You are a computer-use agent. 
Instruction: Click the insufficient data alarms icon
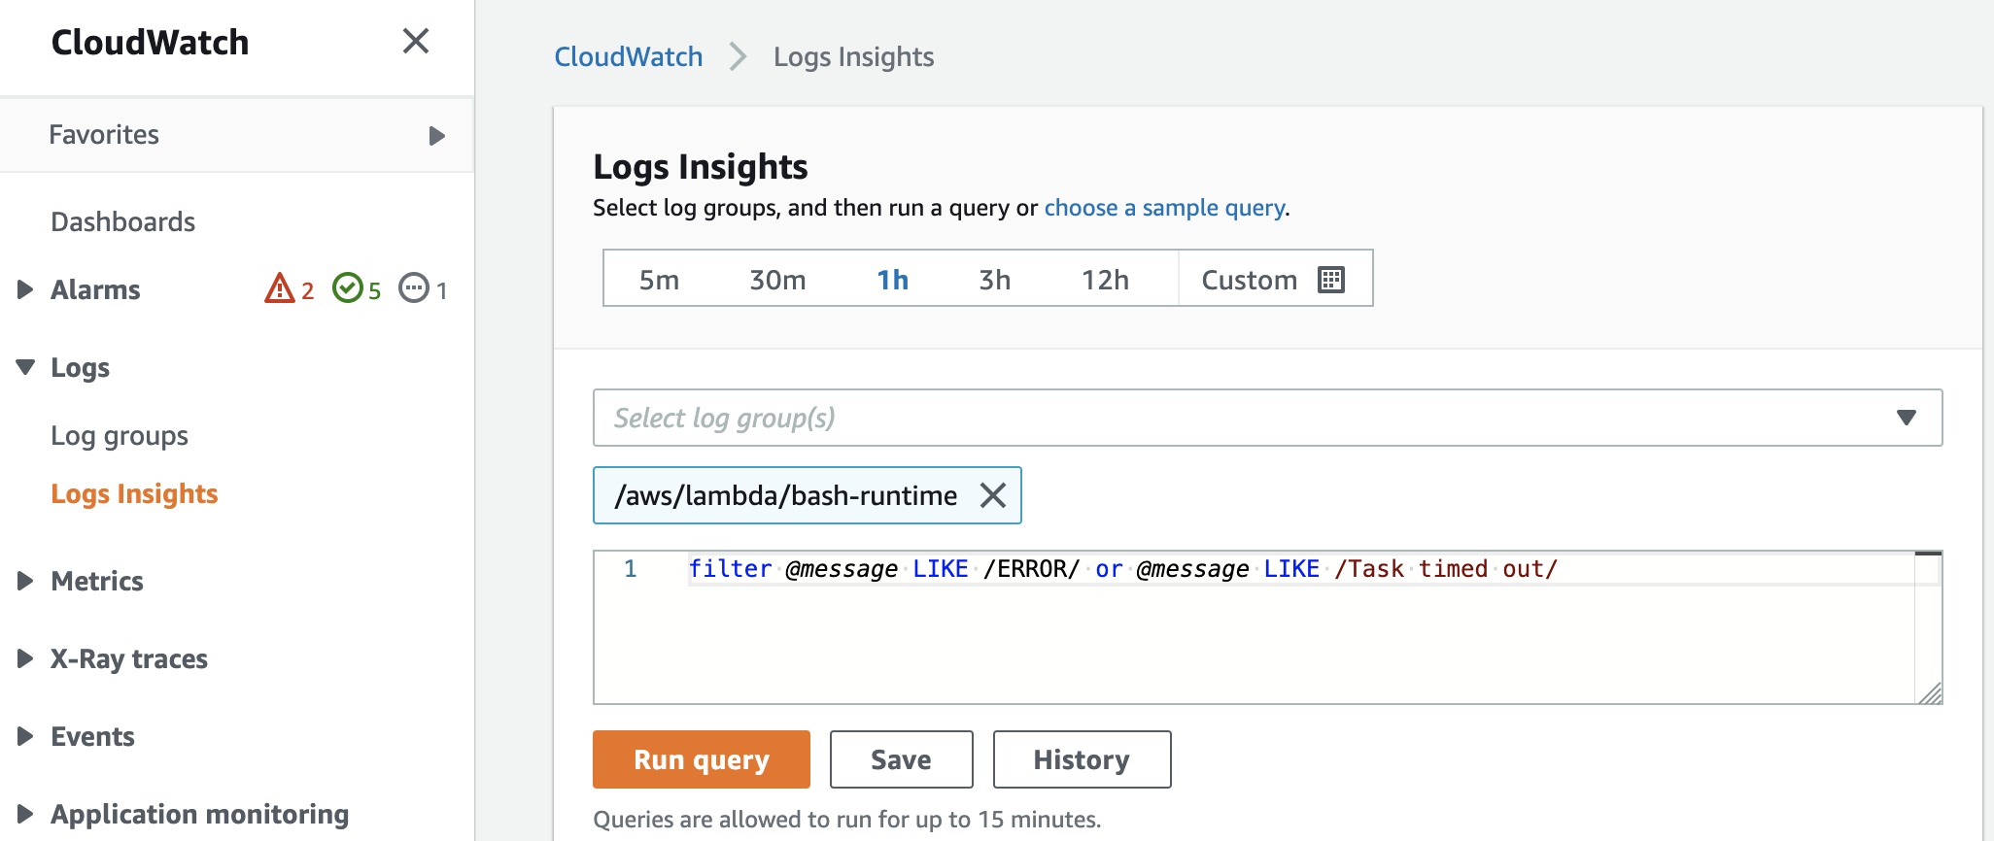click(414, 288)
